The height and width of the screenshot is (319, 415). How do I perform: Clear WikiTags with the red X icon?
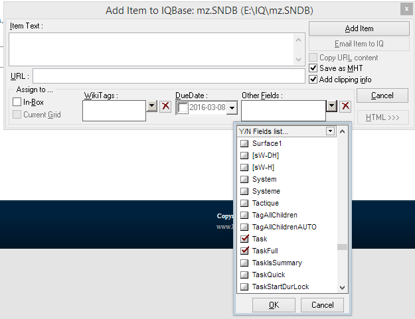(165, 106)
